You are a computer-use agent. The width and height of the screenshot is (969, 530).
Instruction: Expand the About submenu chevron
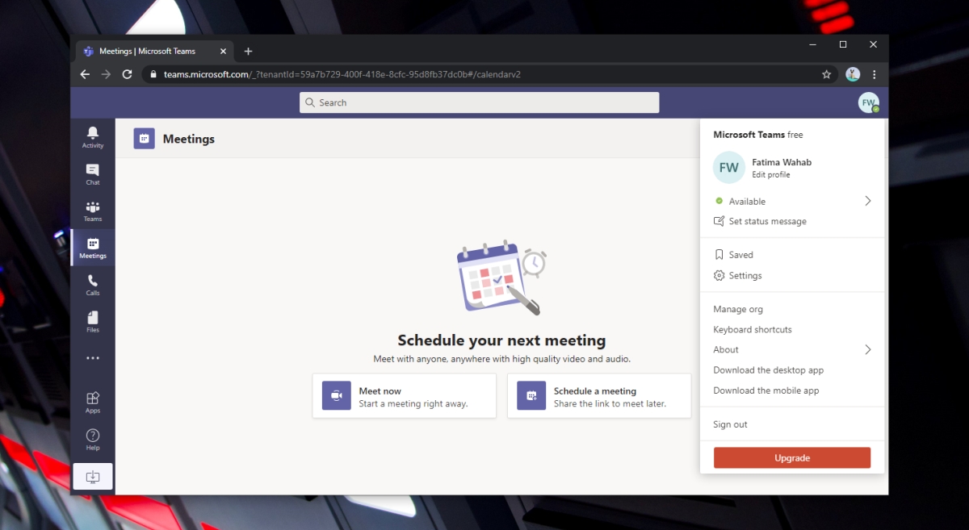[868, 349]
